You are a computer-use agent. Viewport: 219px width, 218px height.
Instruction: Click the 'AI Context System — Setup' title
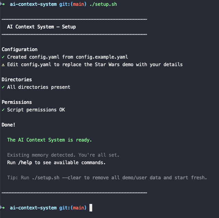click(41, 27)
